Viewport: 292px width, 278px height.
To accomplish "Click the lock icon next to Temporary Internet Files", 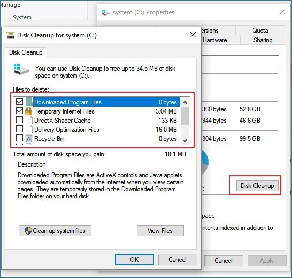I will tap(28, 111).
